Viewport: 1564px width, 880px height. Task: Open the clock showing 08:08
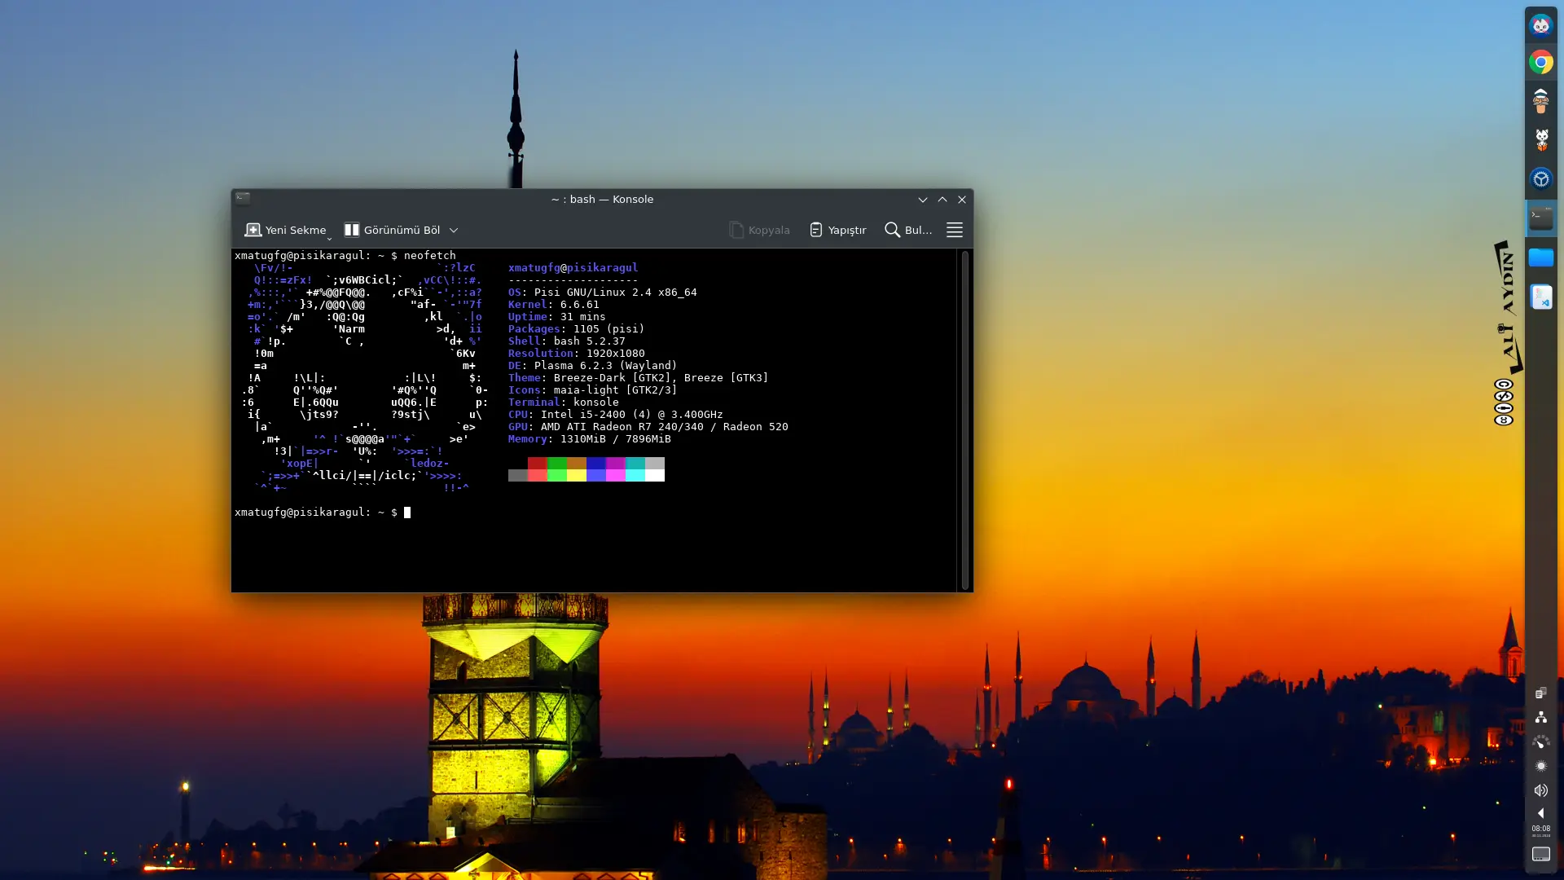(x=1540, y=830)
